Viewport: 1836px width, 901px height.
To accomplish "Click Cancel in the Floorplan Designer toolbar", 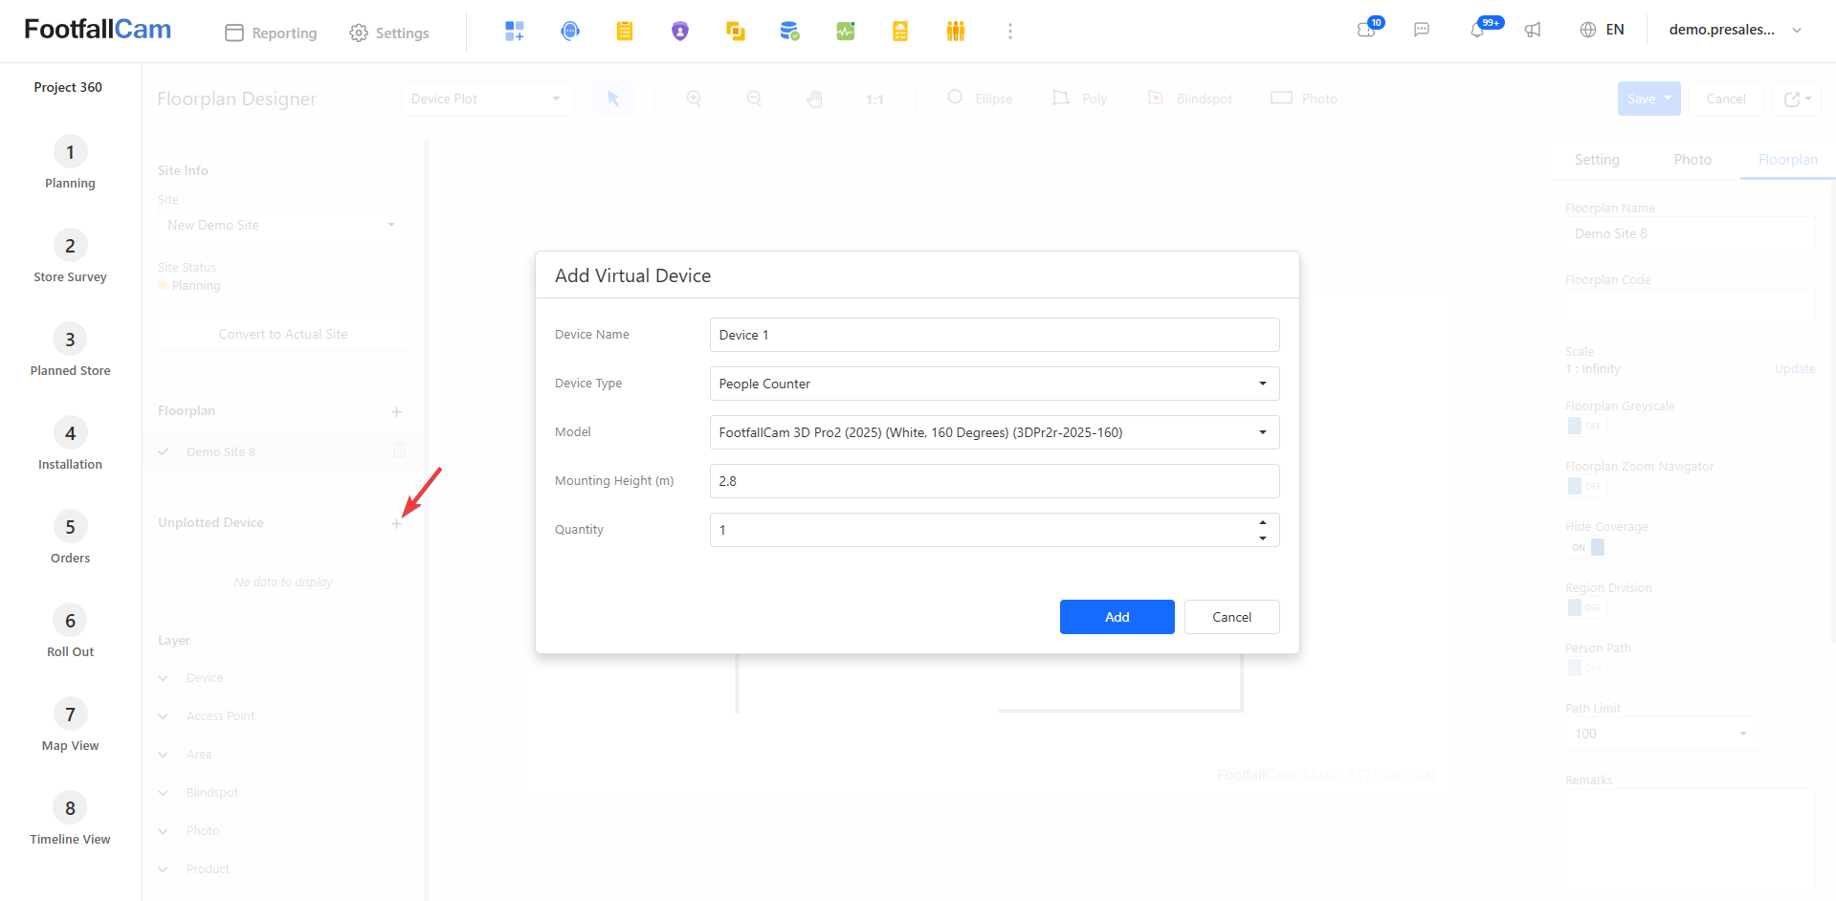I will [x=1726, y=99].
